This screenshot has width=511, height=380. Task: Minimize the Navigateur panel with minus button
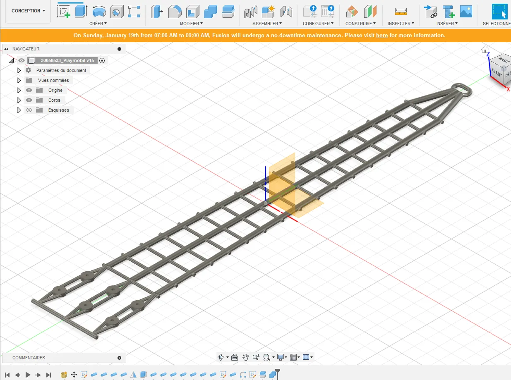120,49
